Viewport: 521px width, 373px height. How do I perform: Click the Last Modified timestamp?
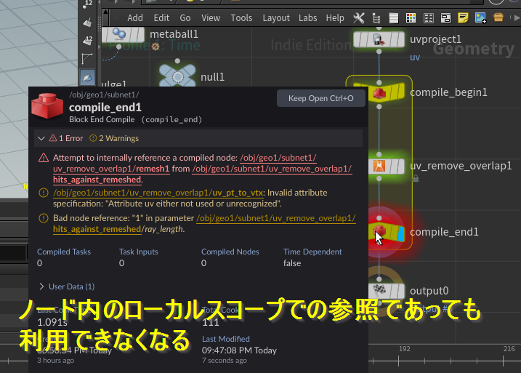239,350
